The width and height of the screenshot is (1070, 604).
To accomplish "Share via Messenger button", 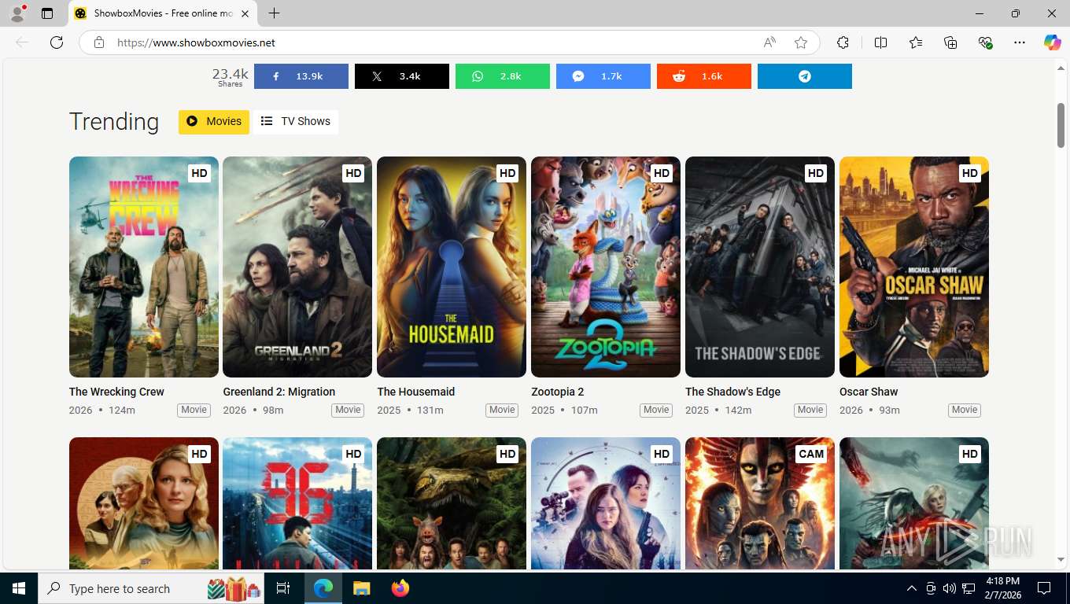I will coord(603,76).
